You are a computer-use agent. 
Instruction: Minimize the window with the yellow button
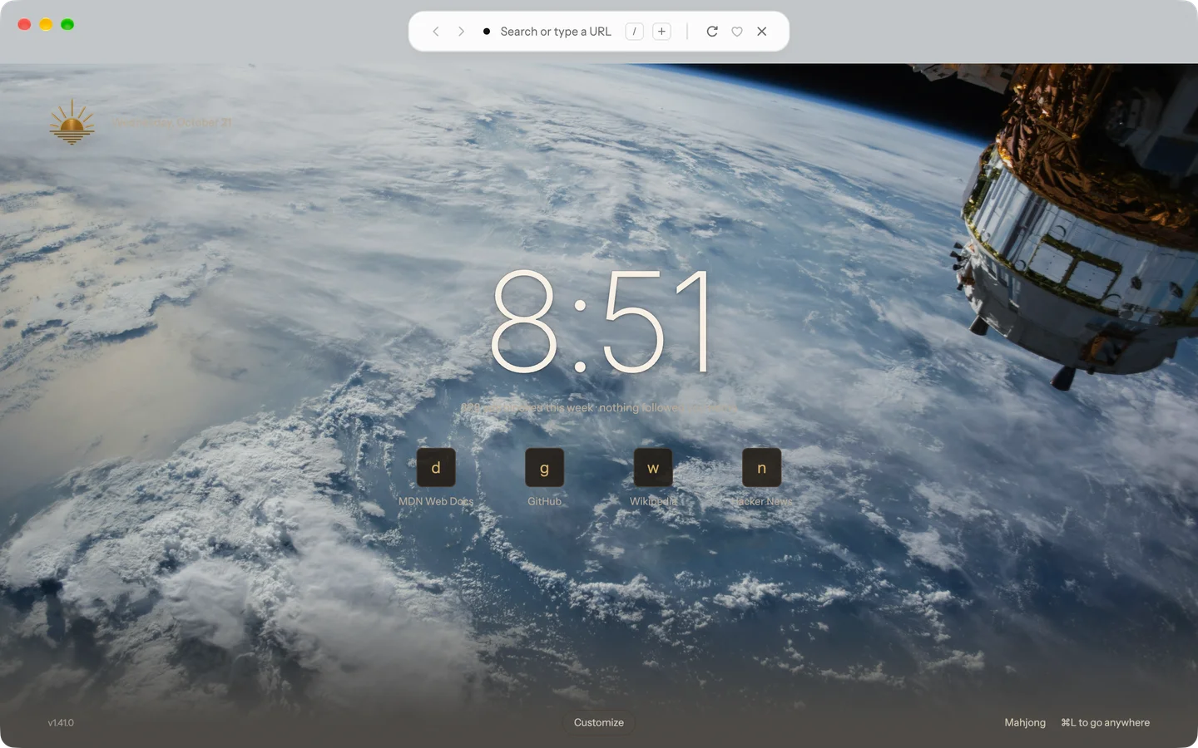click(46, 24)
